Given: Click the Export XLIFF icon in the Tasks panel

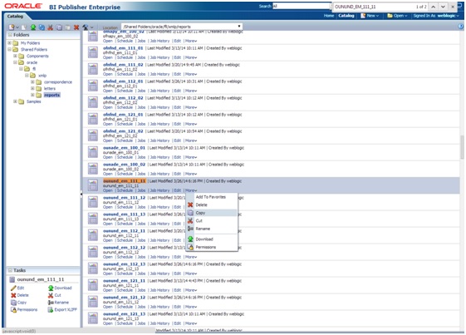Looking at the screenshot, I should (51, 310).
